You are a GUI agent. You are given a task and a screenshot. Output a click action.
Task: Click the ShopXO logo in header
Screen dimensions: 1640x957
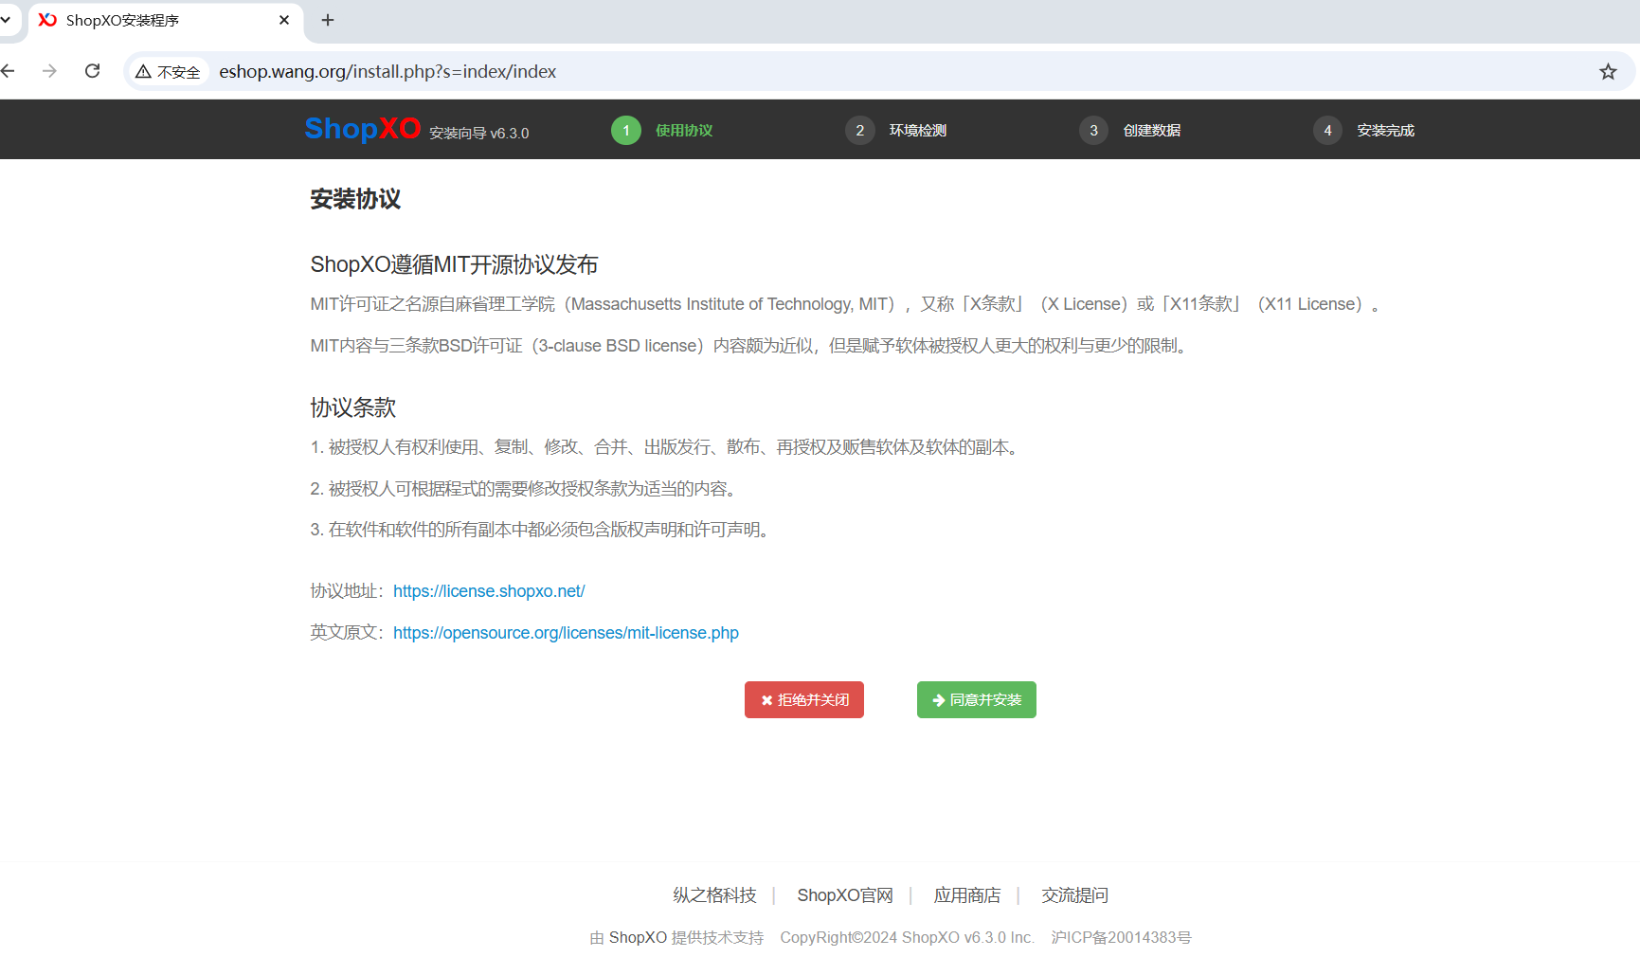(362, 128)
